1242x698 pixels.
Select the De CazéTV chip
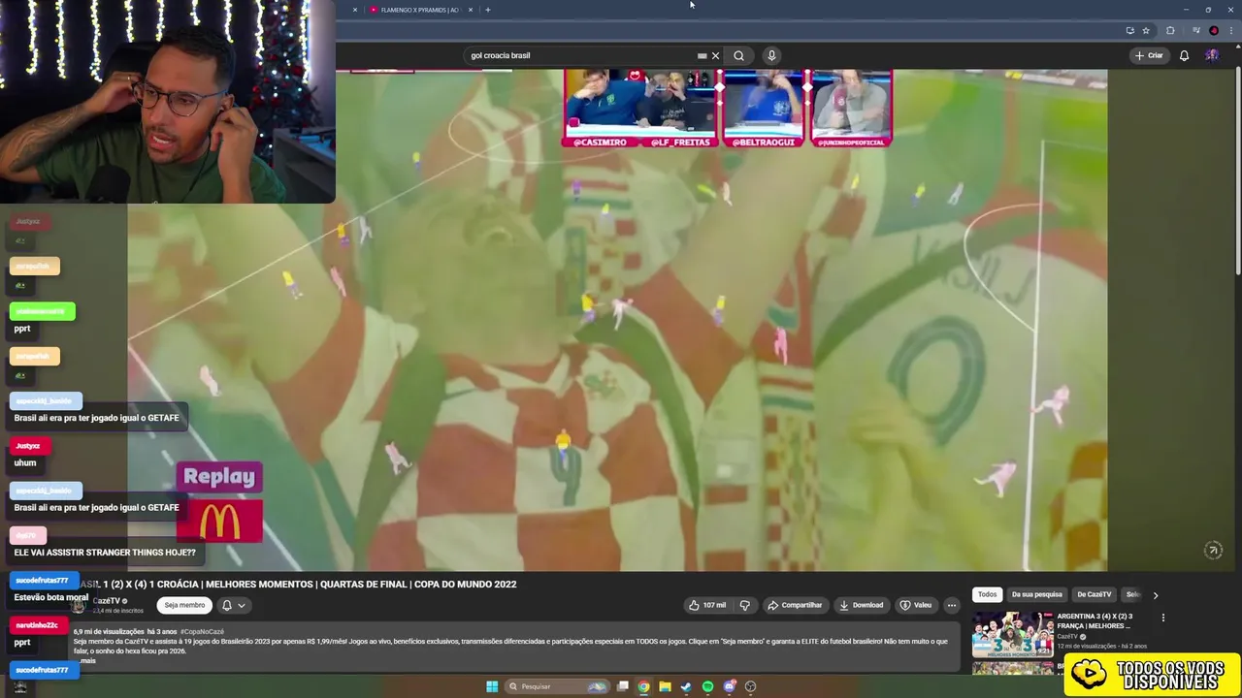[x=1094, y=594]
